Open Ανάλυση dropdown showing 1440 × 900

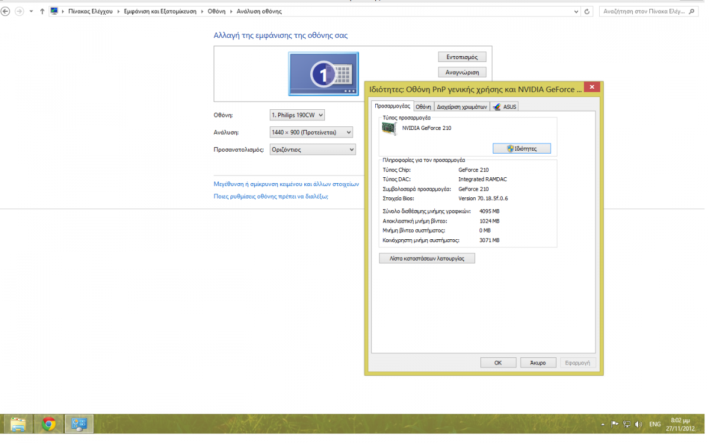click(311, 132)
